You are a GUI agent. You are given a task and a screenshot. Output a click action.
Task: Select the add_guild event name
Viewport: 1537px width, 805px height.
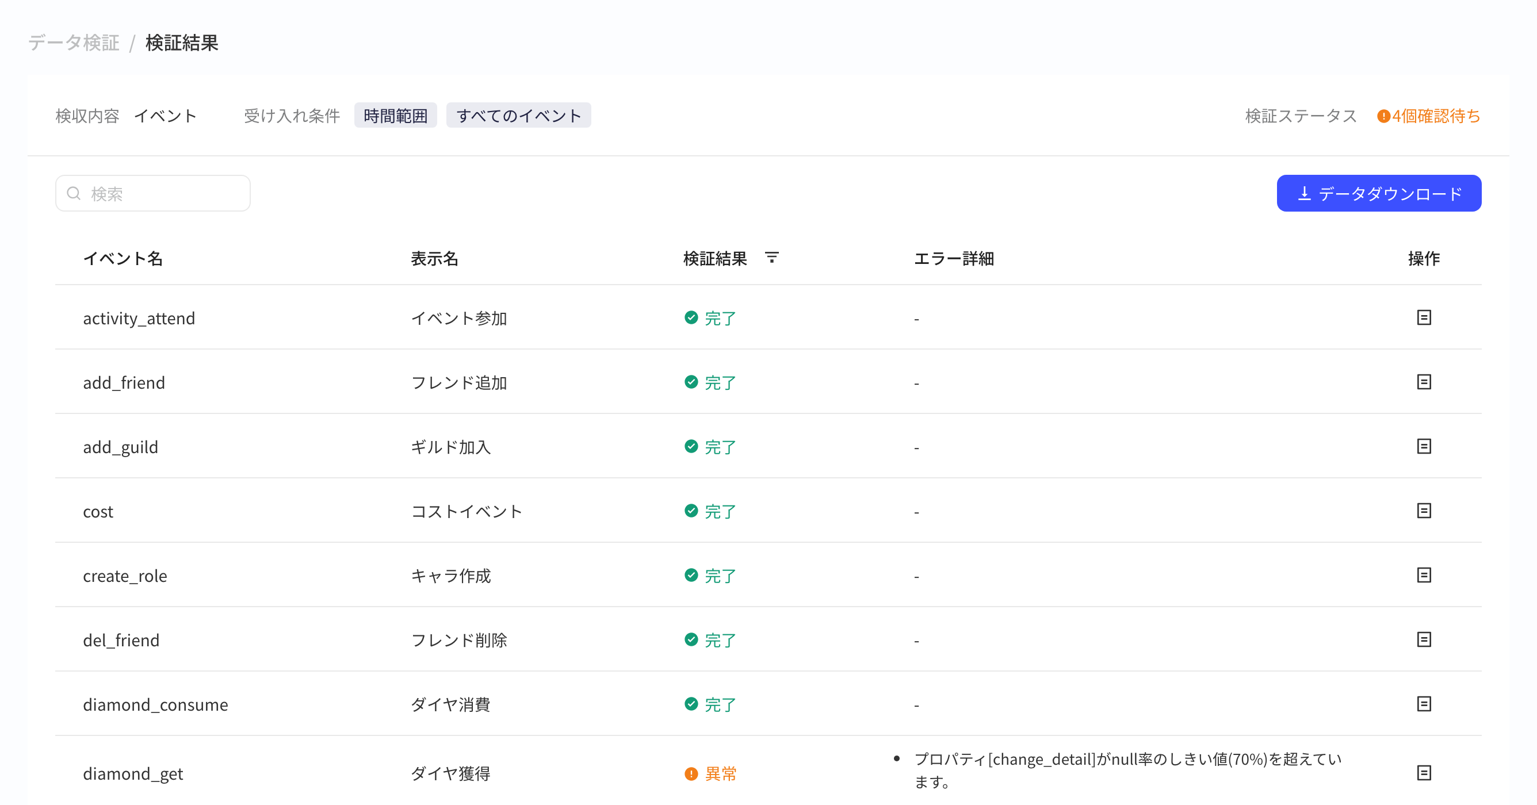click(x=121, y=447)
